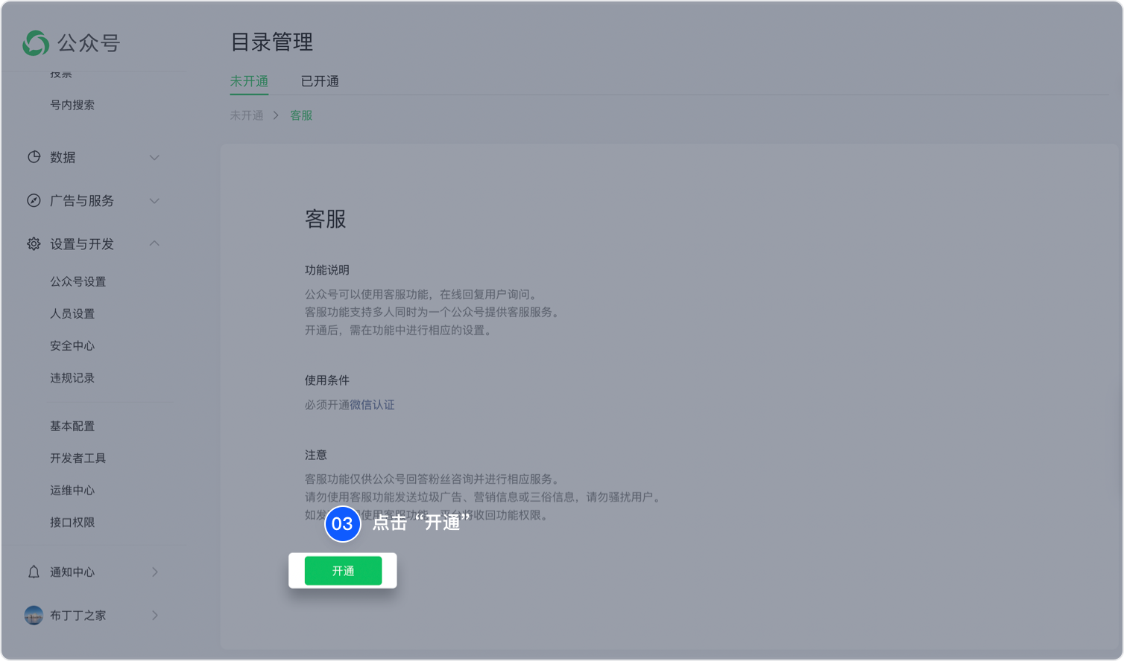Select the 未开通 tab
This screenshot has width=1124, height=661.
coord(249,81)
